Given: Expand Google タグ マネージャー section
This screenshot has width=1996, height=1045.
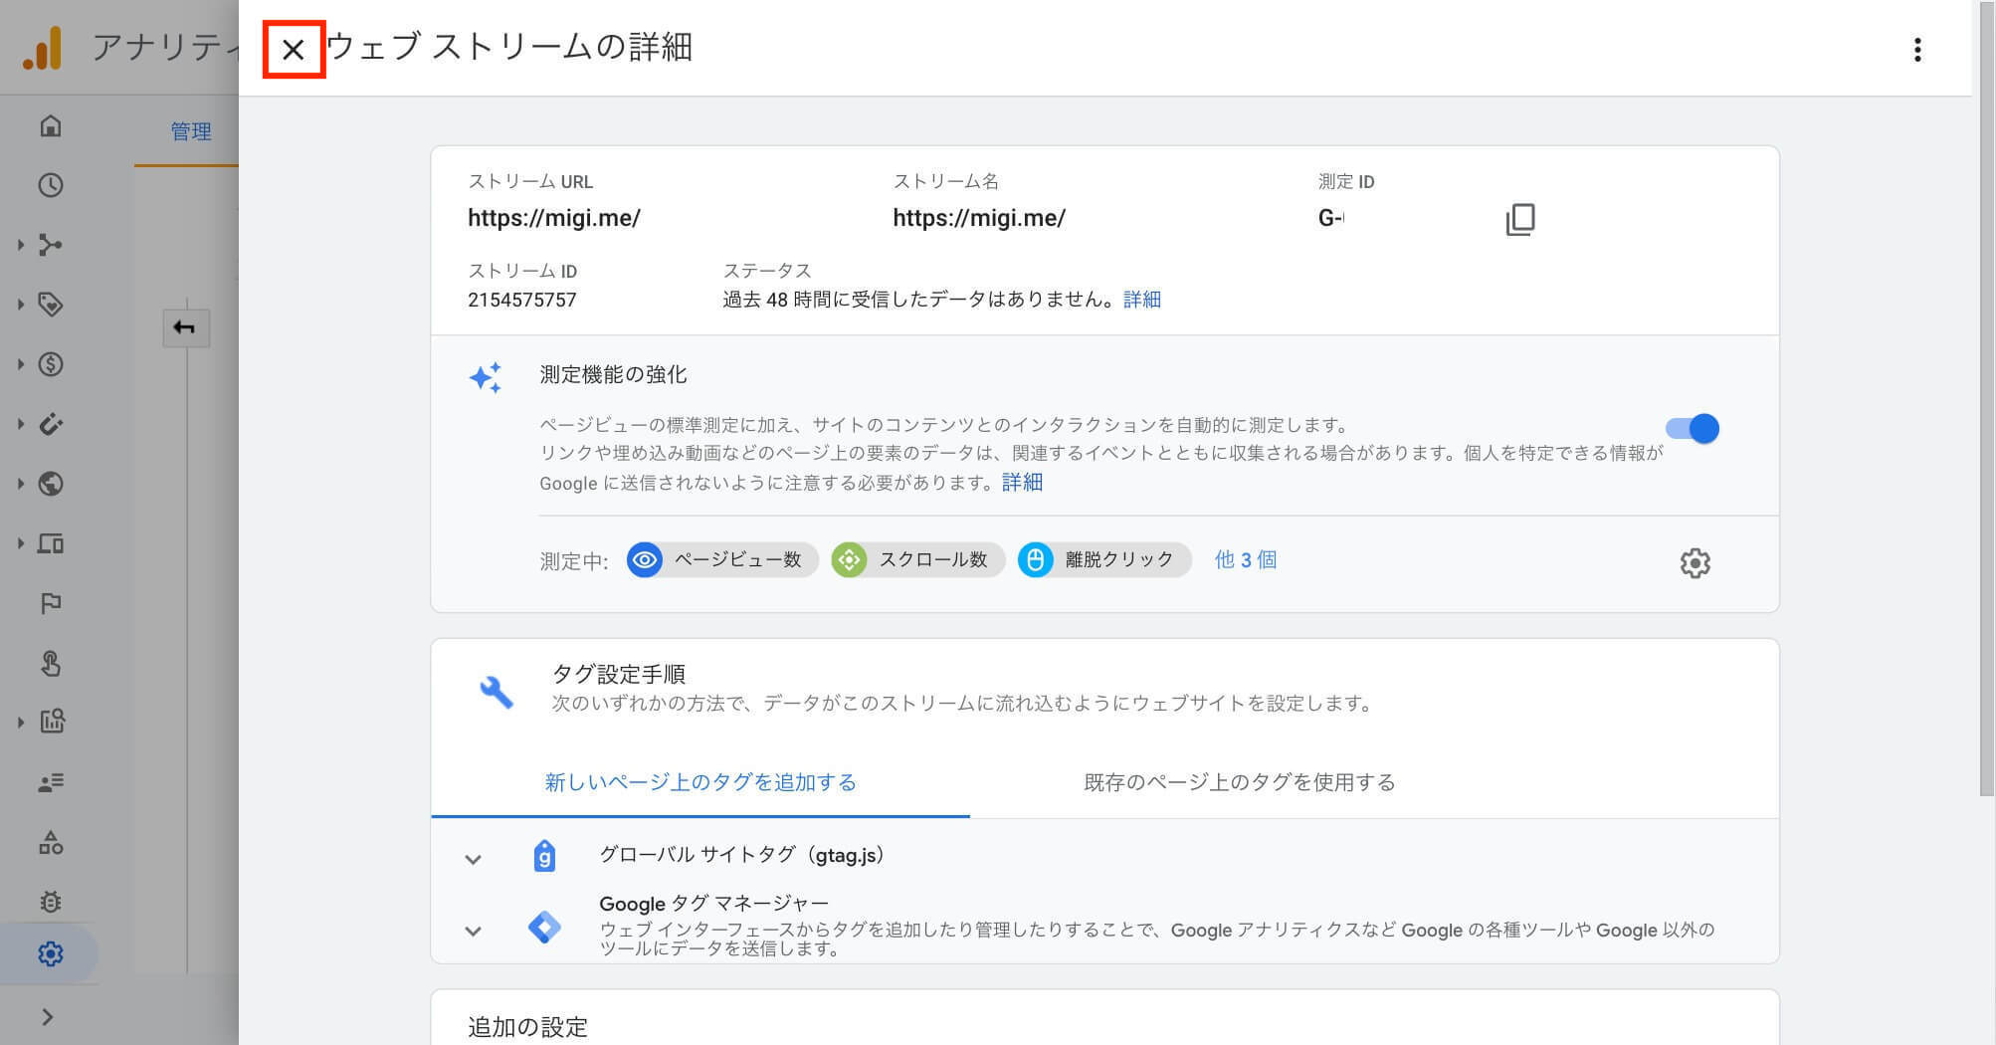Looking at the screenshot, I should pyautogui.click(x=473, y=931).
